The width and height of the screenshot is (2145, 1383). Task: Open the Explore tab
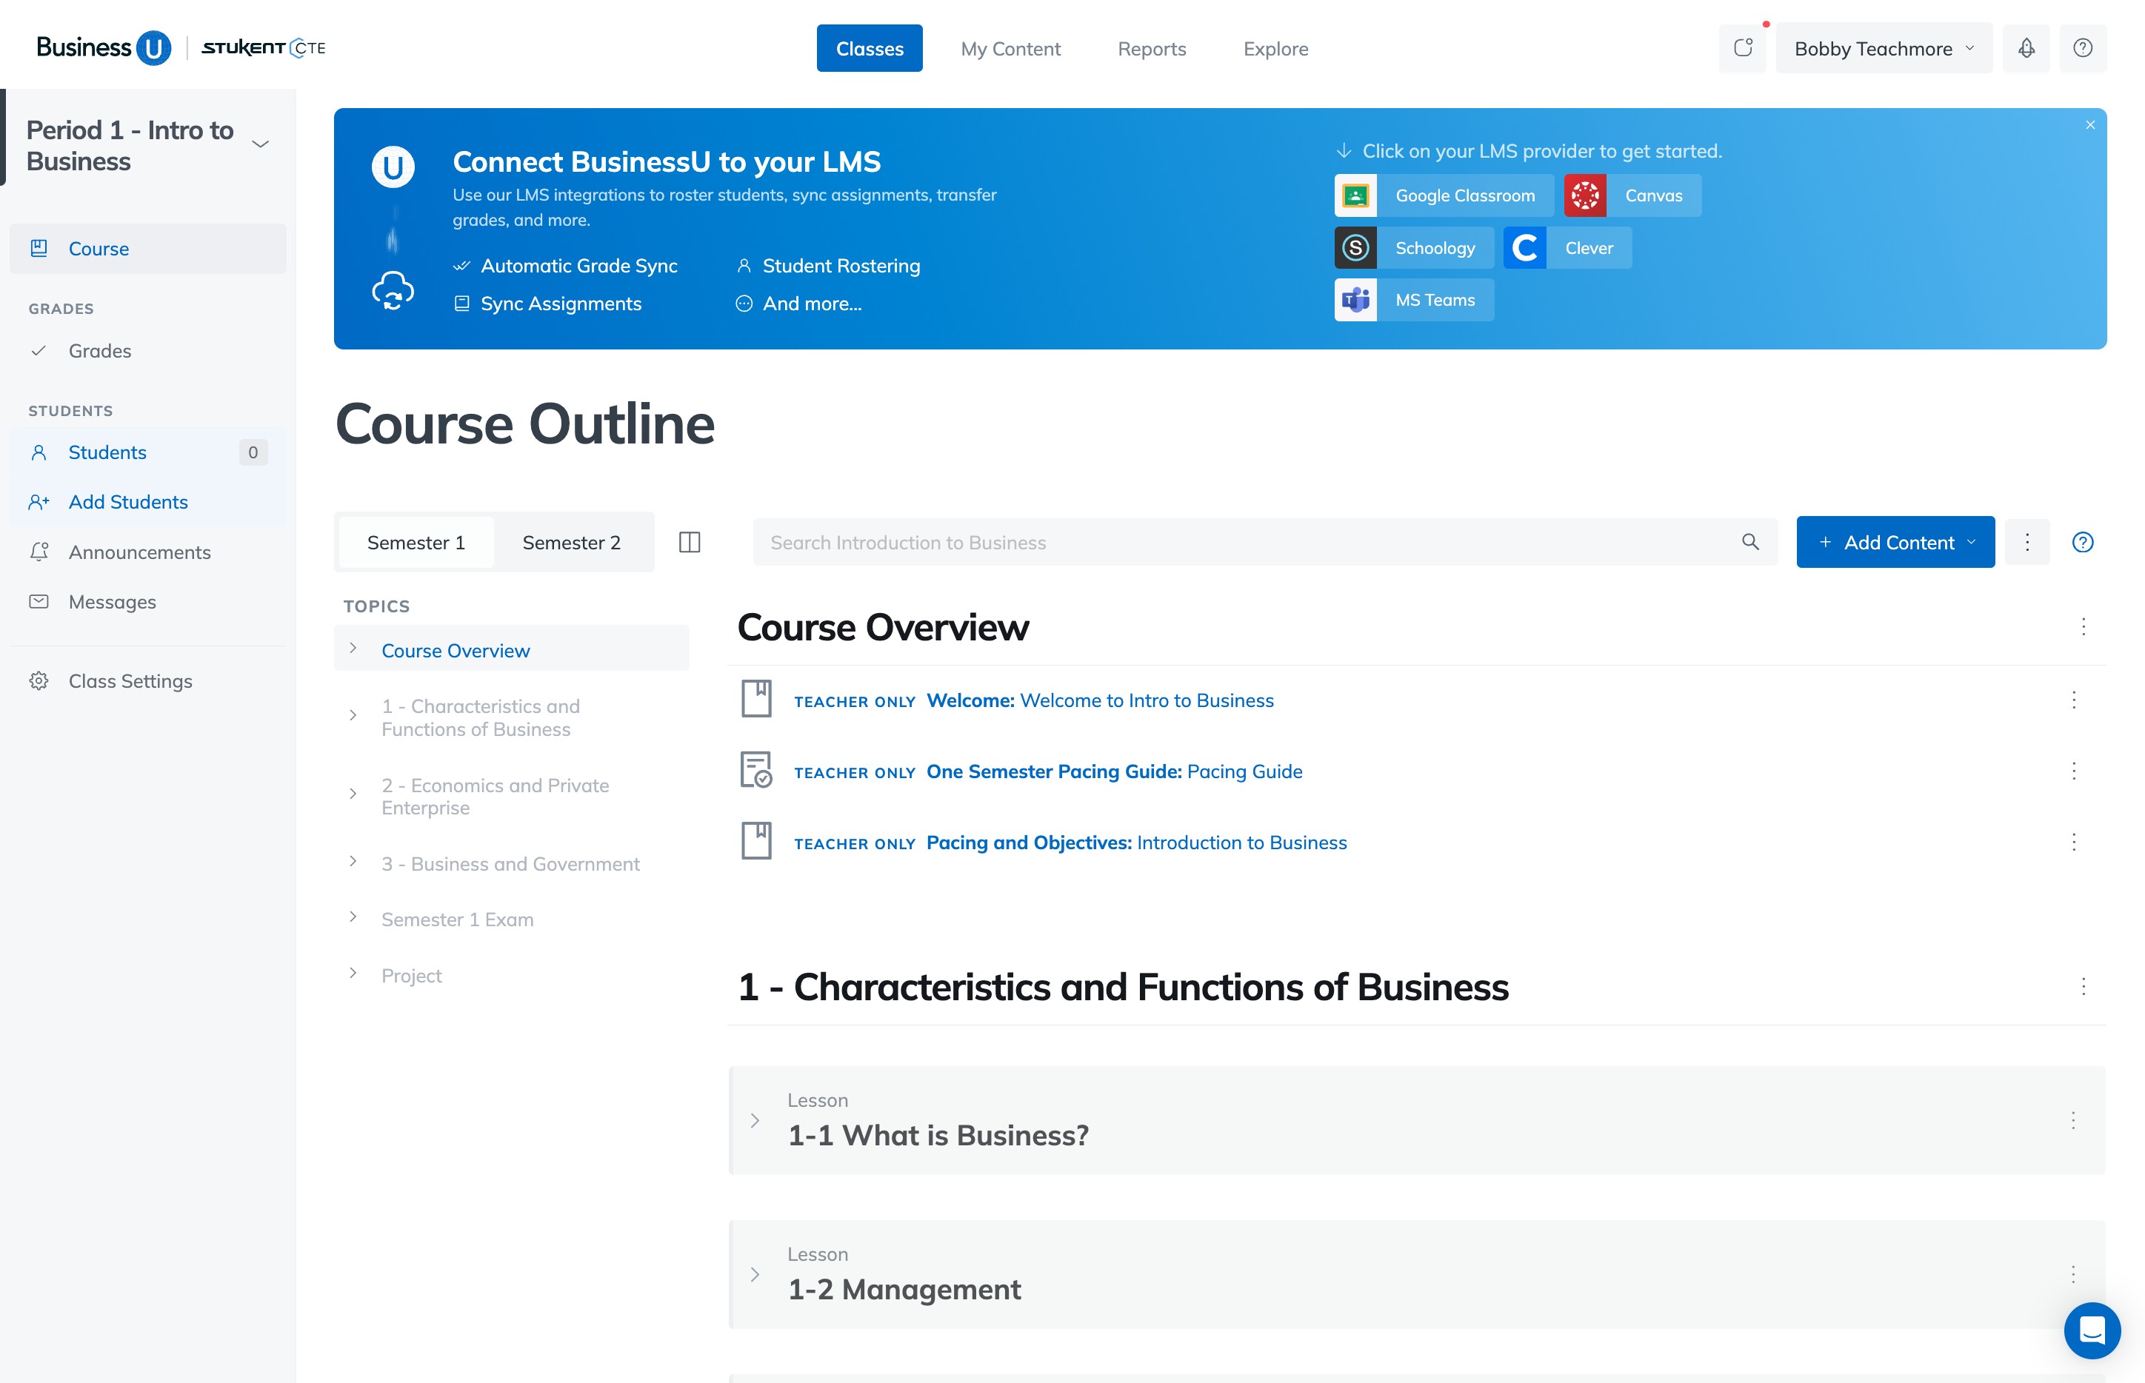coord(1275,49)
